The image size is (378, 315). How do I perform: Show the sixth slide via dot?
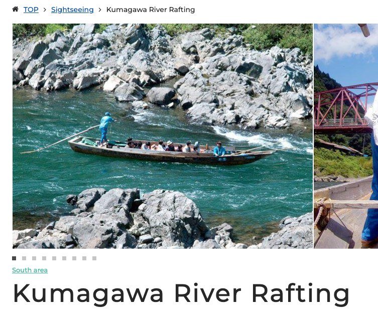pos(64,258)
